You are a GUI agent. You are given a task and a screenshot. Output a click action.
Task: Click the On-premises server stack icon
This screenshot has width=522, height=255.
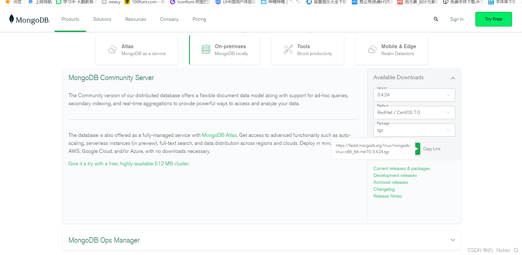206,49
